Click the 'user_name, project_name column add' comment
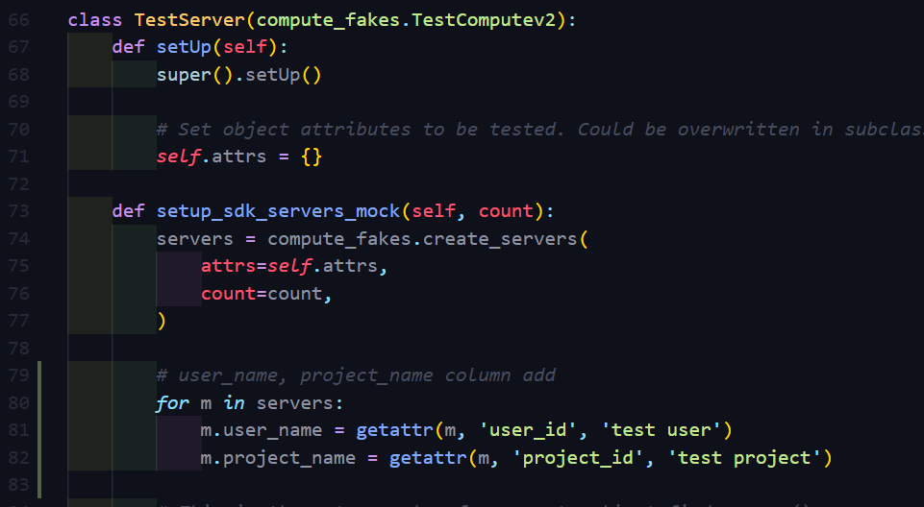This screenshot has height=507, width=924. [x=356, y=375]
